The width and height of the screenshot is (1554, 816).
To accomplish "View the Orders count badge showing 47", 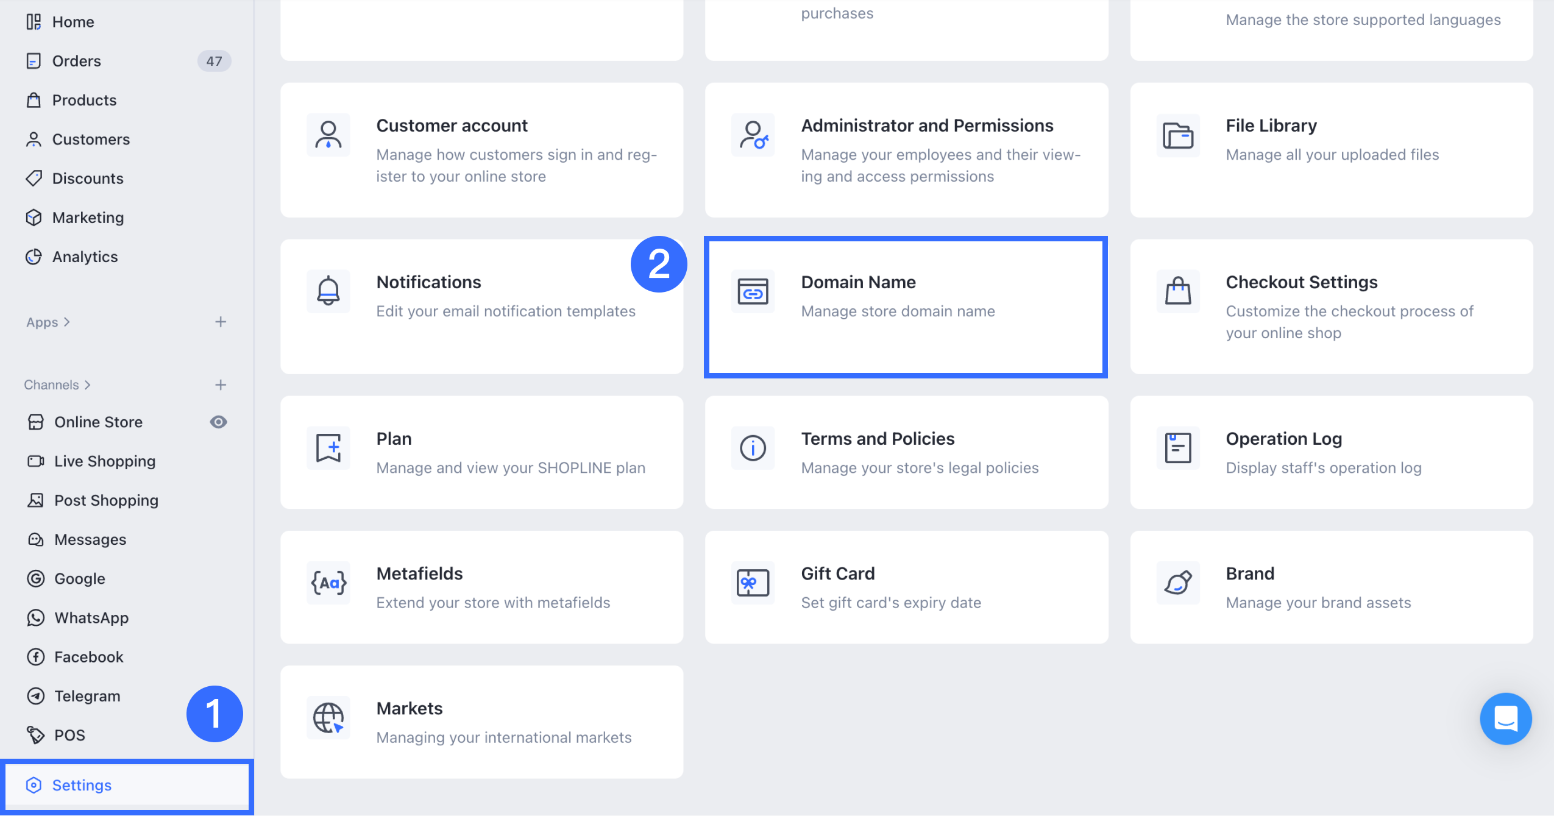I will click(215, 60).
